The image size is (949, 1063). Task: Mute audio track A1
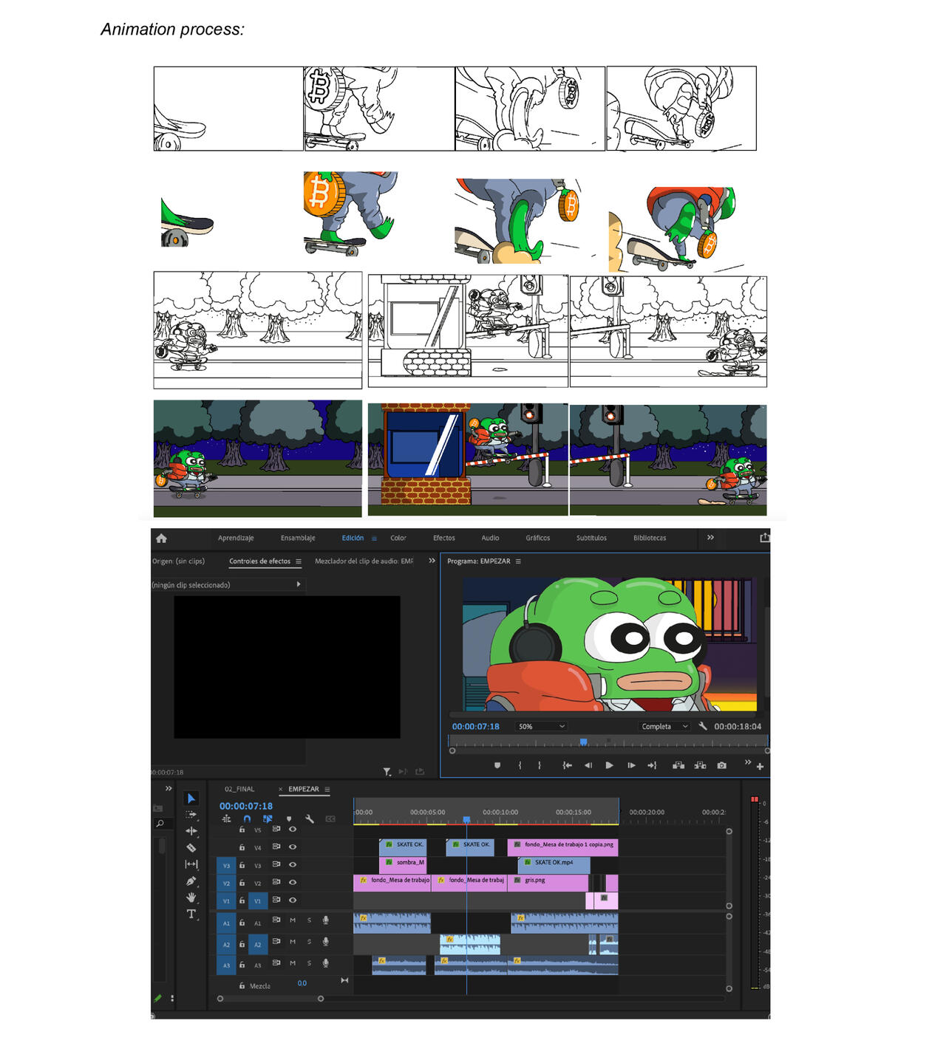pos(293,920)
